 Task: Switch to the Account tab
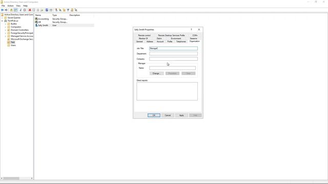click(160, 41)
